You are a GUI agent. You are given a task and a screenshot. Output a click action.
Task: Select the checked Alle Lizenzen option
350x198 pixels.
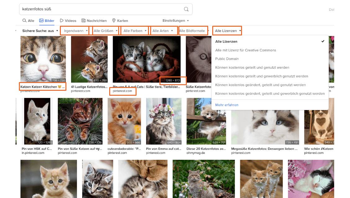[227, 41]
